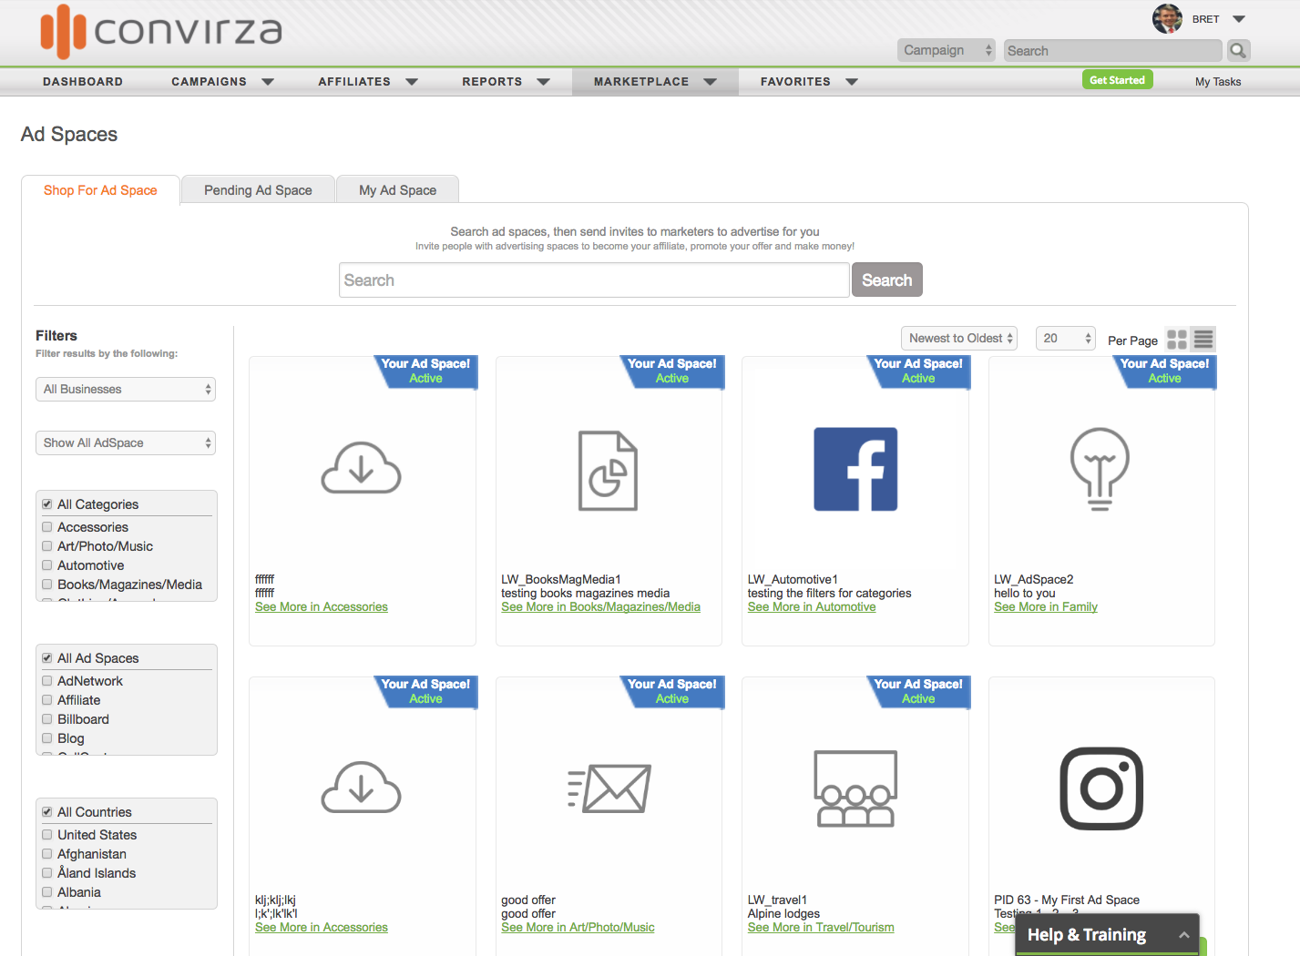The image size is (1300, 956).
Task: Open the LW_AdSpace2 light bulb icon
Action: pyautogui.click(x=1100, y=469)
